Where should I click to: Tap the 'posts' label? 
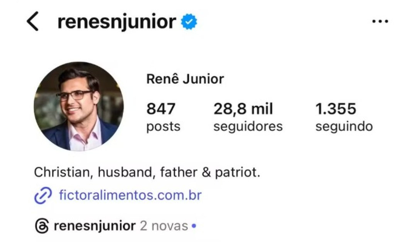point(163,126)
